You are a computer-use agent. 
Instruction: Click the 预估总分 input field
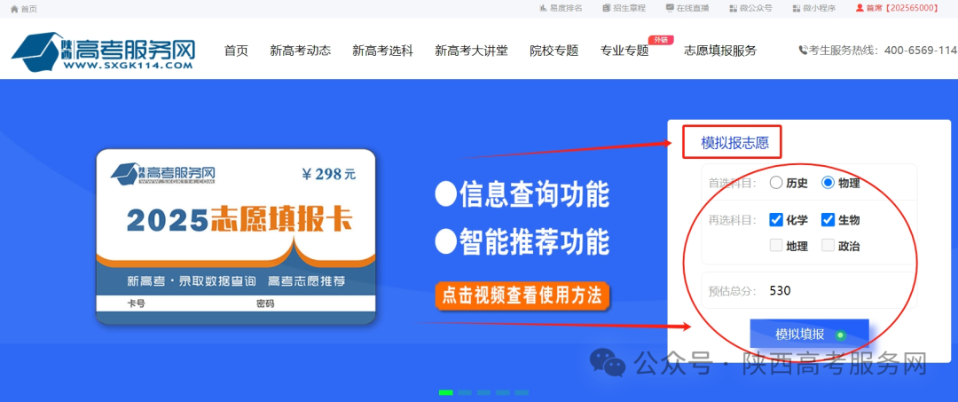click(x=839, y=291)
